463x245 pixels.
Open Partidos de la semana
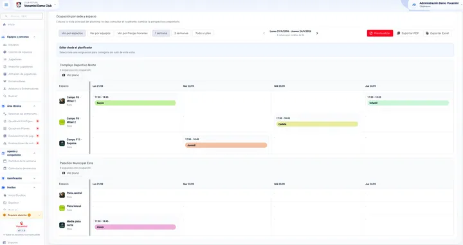click(x=21, y=161)
